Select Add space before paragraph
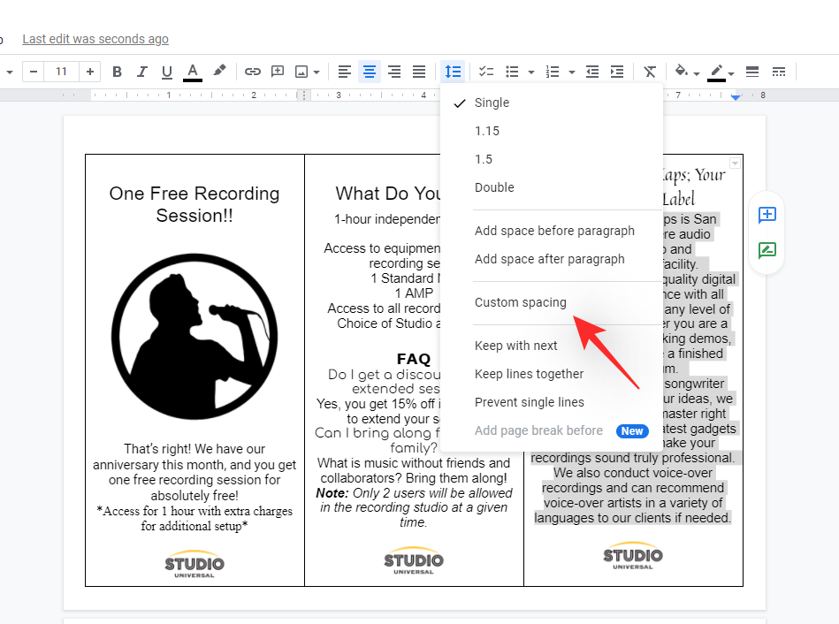The width and height of the screenshot is (839, 624). point(552,231)
